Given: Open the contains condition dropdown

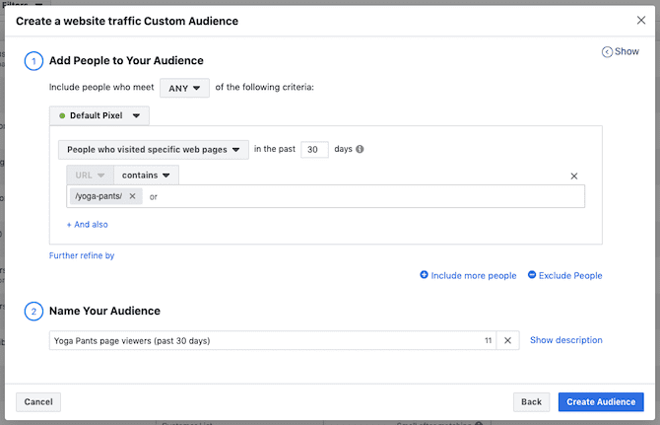Looking at the screenshot, I should pyautogui.click(x=146, y=176).
